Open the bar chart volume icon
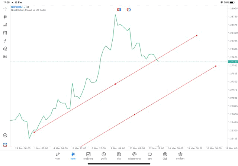Image resolution: width=238 pixels, height=166 pixels. [5, 25]
